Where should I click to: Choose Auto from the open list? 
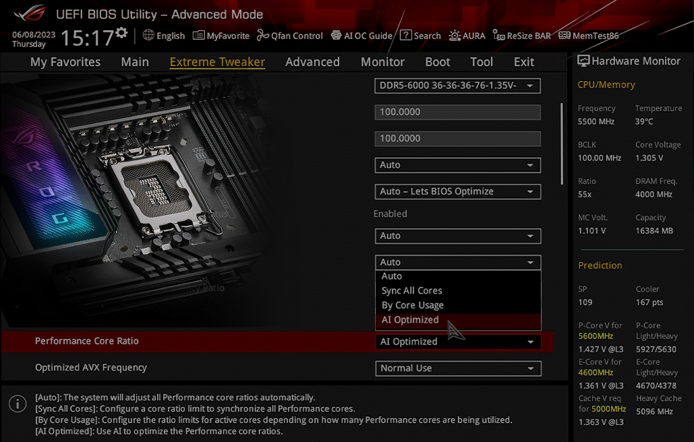click(458, 276)
